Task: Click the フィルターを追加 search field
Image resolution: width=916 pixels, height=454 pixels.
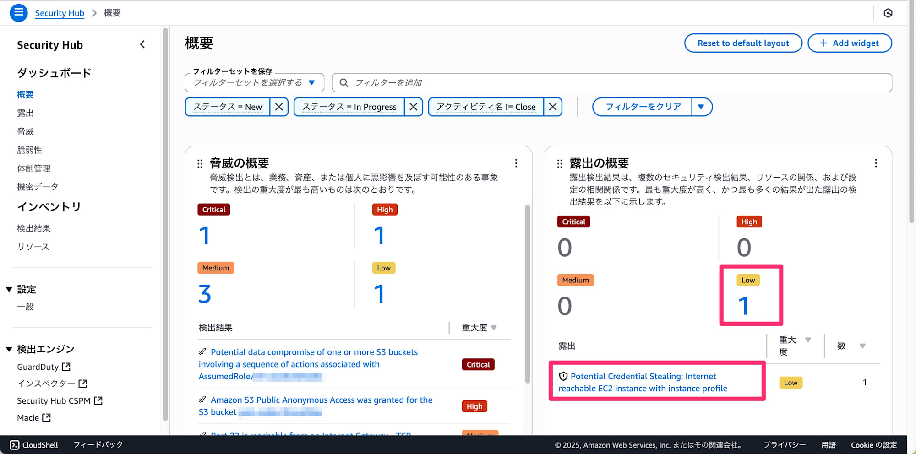Action: coord(612,82)
